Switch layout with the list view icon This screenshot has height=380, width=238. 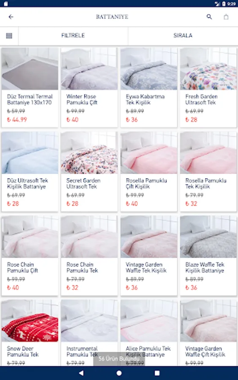pyautogui.click(x=9, y=36)
